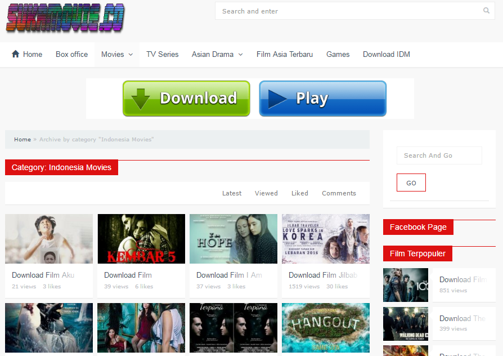503x356 pixels.
Task: Open the TV Series menu item
Action: pyautogui.click(x=162, y=54)
